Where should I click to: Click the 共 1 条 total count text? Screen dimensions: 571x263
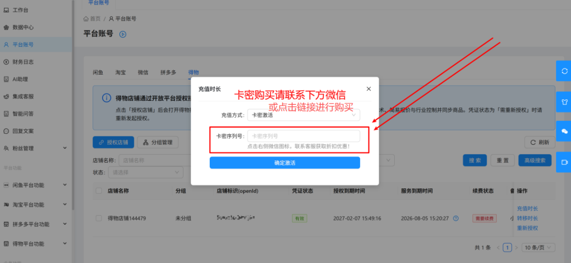point(482,247)
